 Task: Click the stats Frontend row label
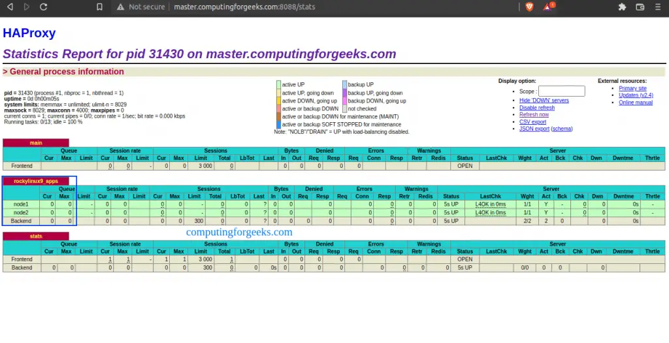click(22, 259)
